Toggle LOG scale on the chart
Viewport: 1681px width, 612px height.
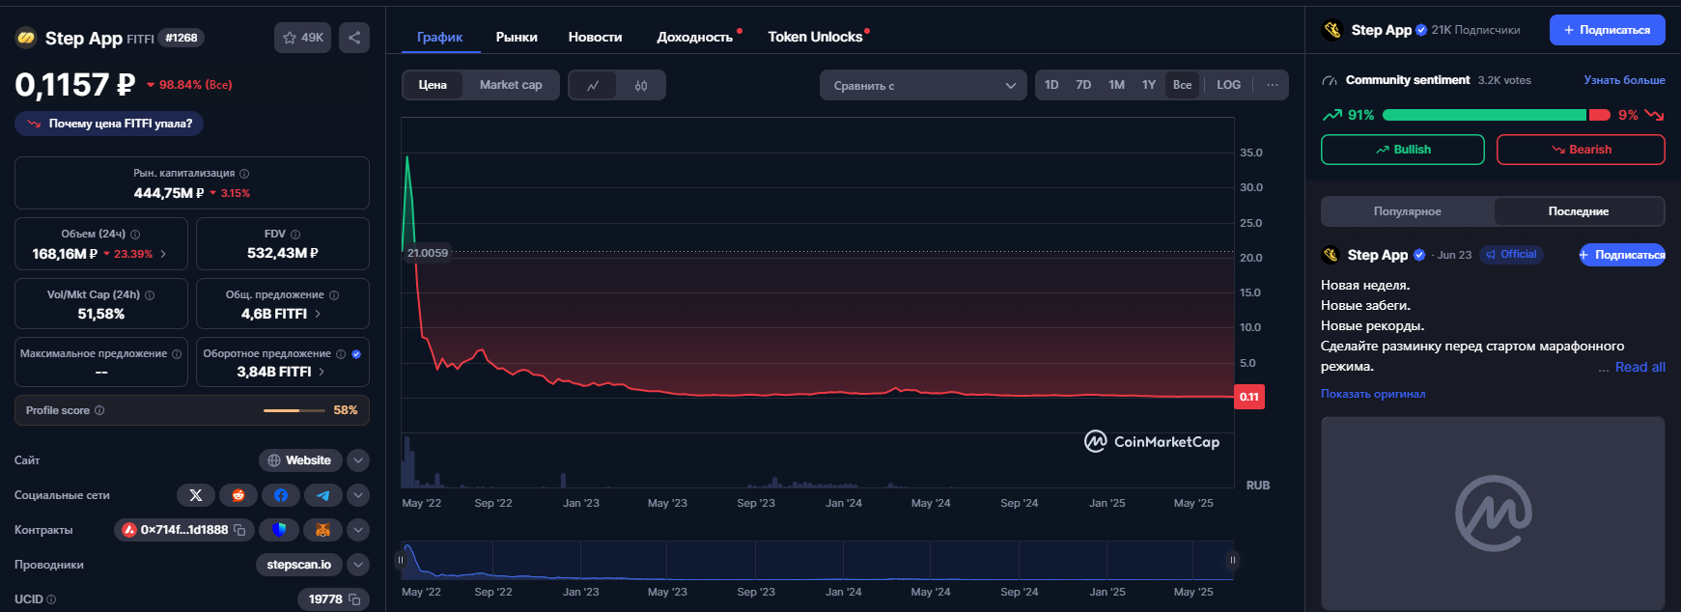1228,85
